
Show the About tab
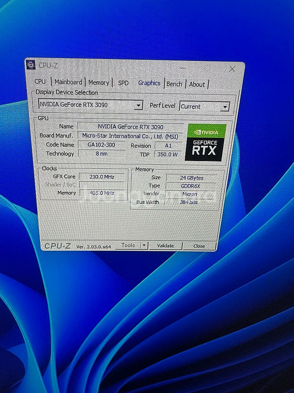click(x=197, y=84)
